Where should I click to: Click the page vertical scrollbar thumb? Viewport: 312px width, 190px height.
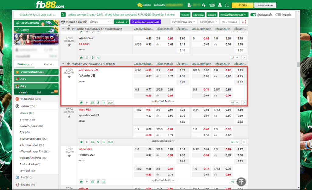(299, 65)
